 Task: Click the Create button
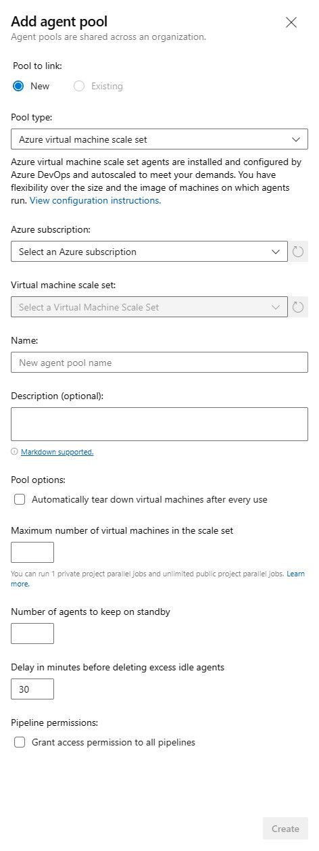click(x=285, y=829)
